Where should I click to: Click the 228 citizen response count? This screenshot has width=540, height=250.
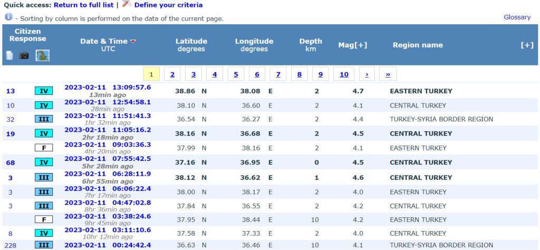click(11, 245)
